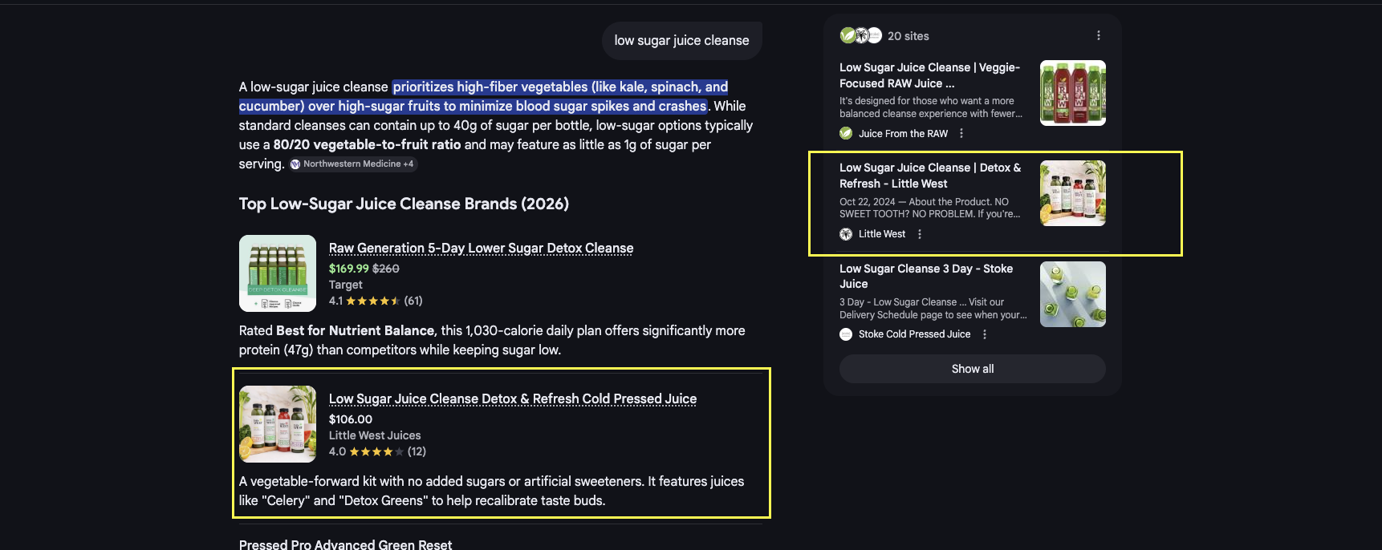
Task: Open the Low Sugar Cleanse 3 Day Stoke result
Action: pyautogui.click(x=925, y=276)
